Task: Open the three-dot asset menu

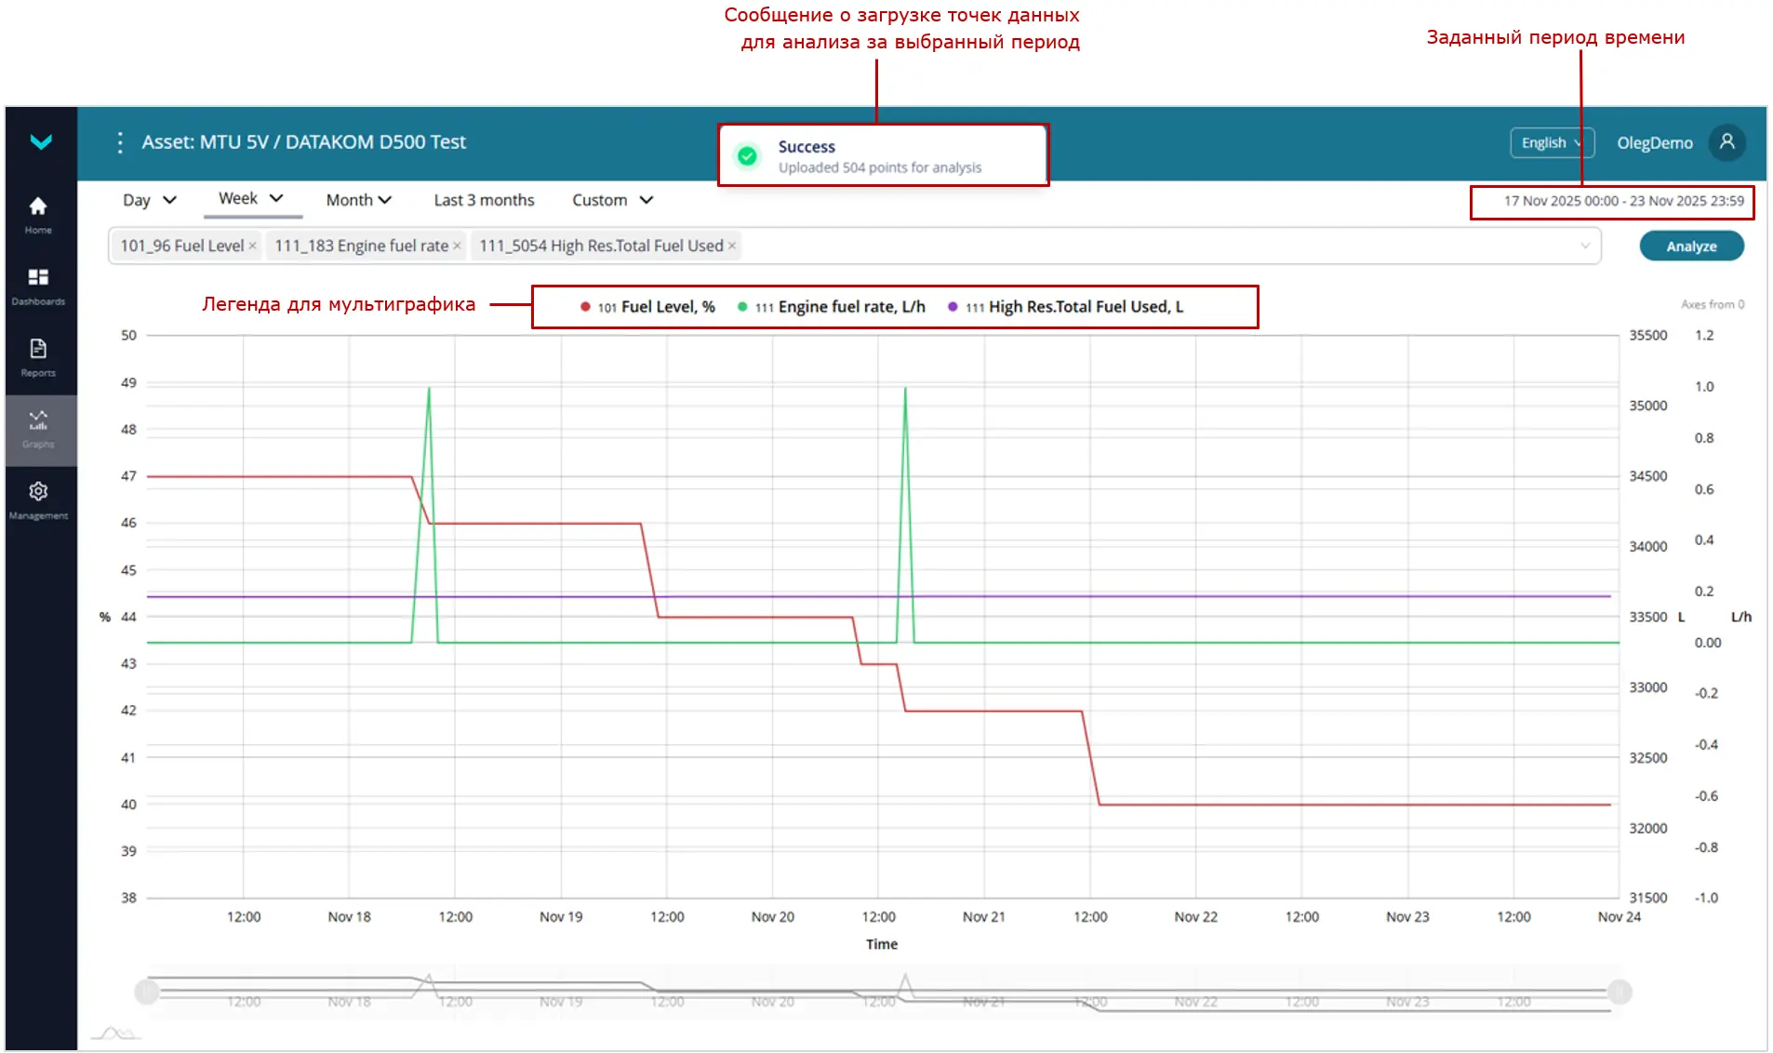Action: (120, 142)
